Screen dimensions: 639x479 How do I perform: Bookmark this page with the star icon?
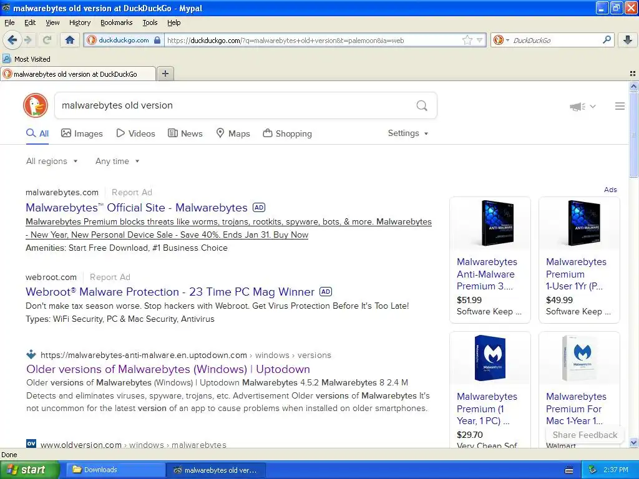click(x=467, y=40)
